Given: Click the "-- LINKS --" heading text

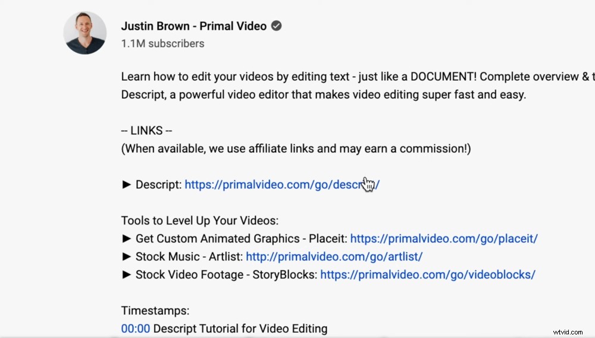Looking at the screenshot, I should pos(146,130).
